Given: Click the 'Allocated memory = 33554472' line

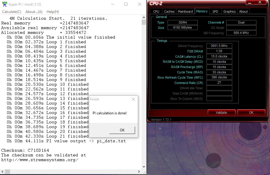Looking at the screenshot, I should coord(44,32).
